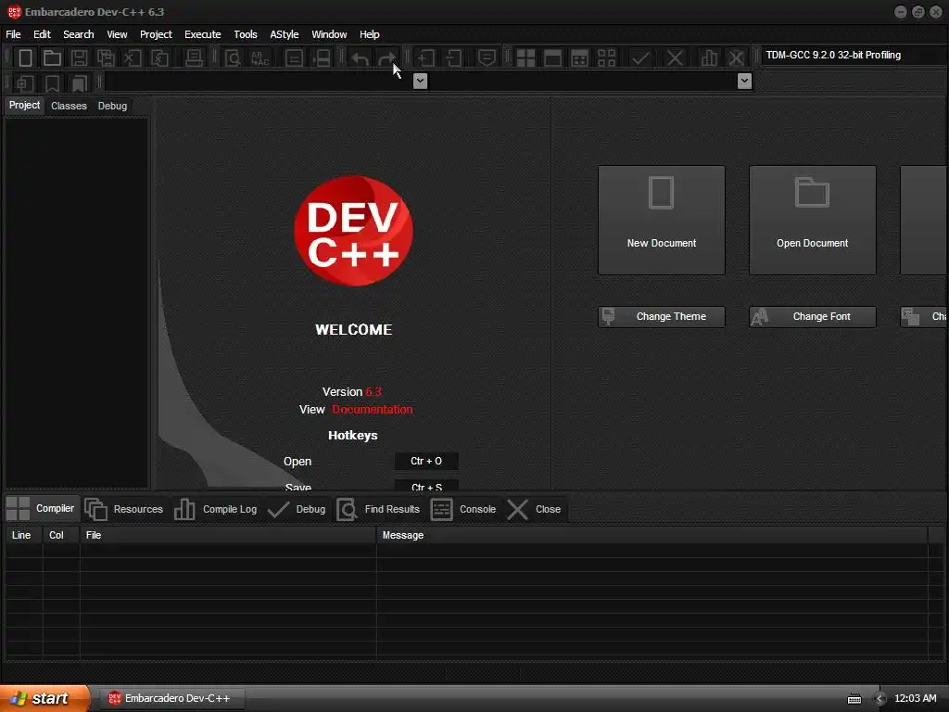Image resolution: width=949 pixels, height=712 pixels.
Task: Click the Find magnifier toolbar icon
Action: (233, 58)
